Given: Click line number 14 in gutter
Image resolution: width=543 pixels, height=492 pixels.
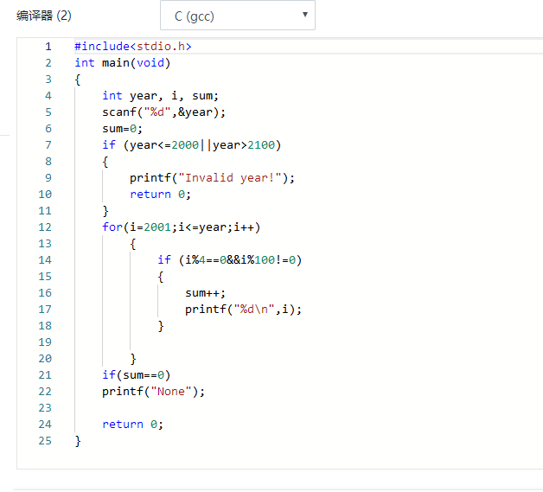Looking at the screenshot, I should click(45, 260).
